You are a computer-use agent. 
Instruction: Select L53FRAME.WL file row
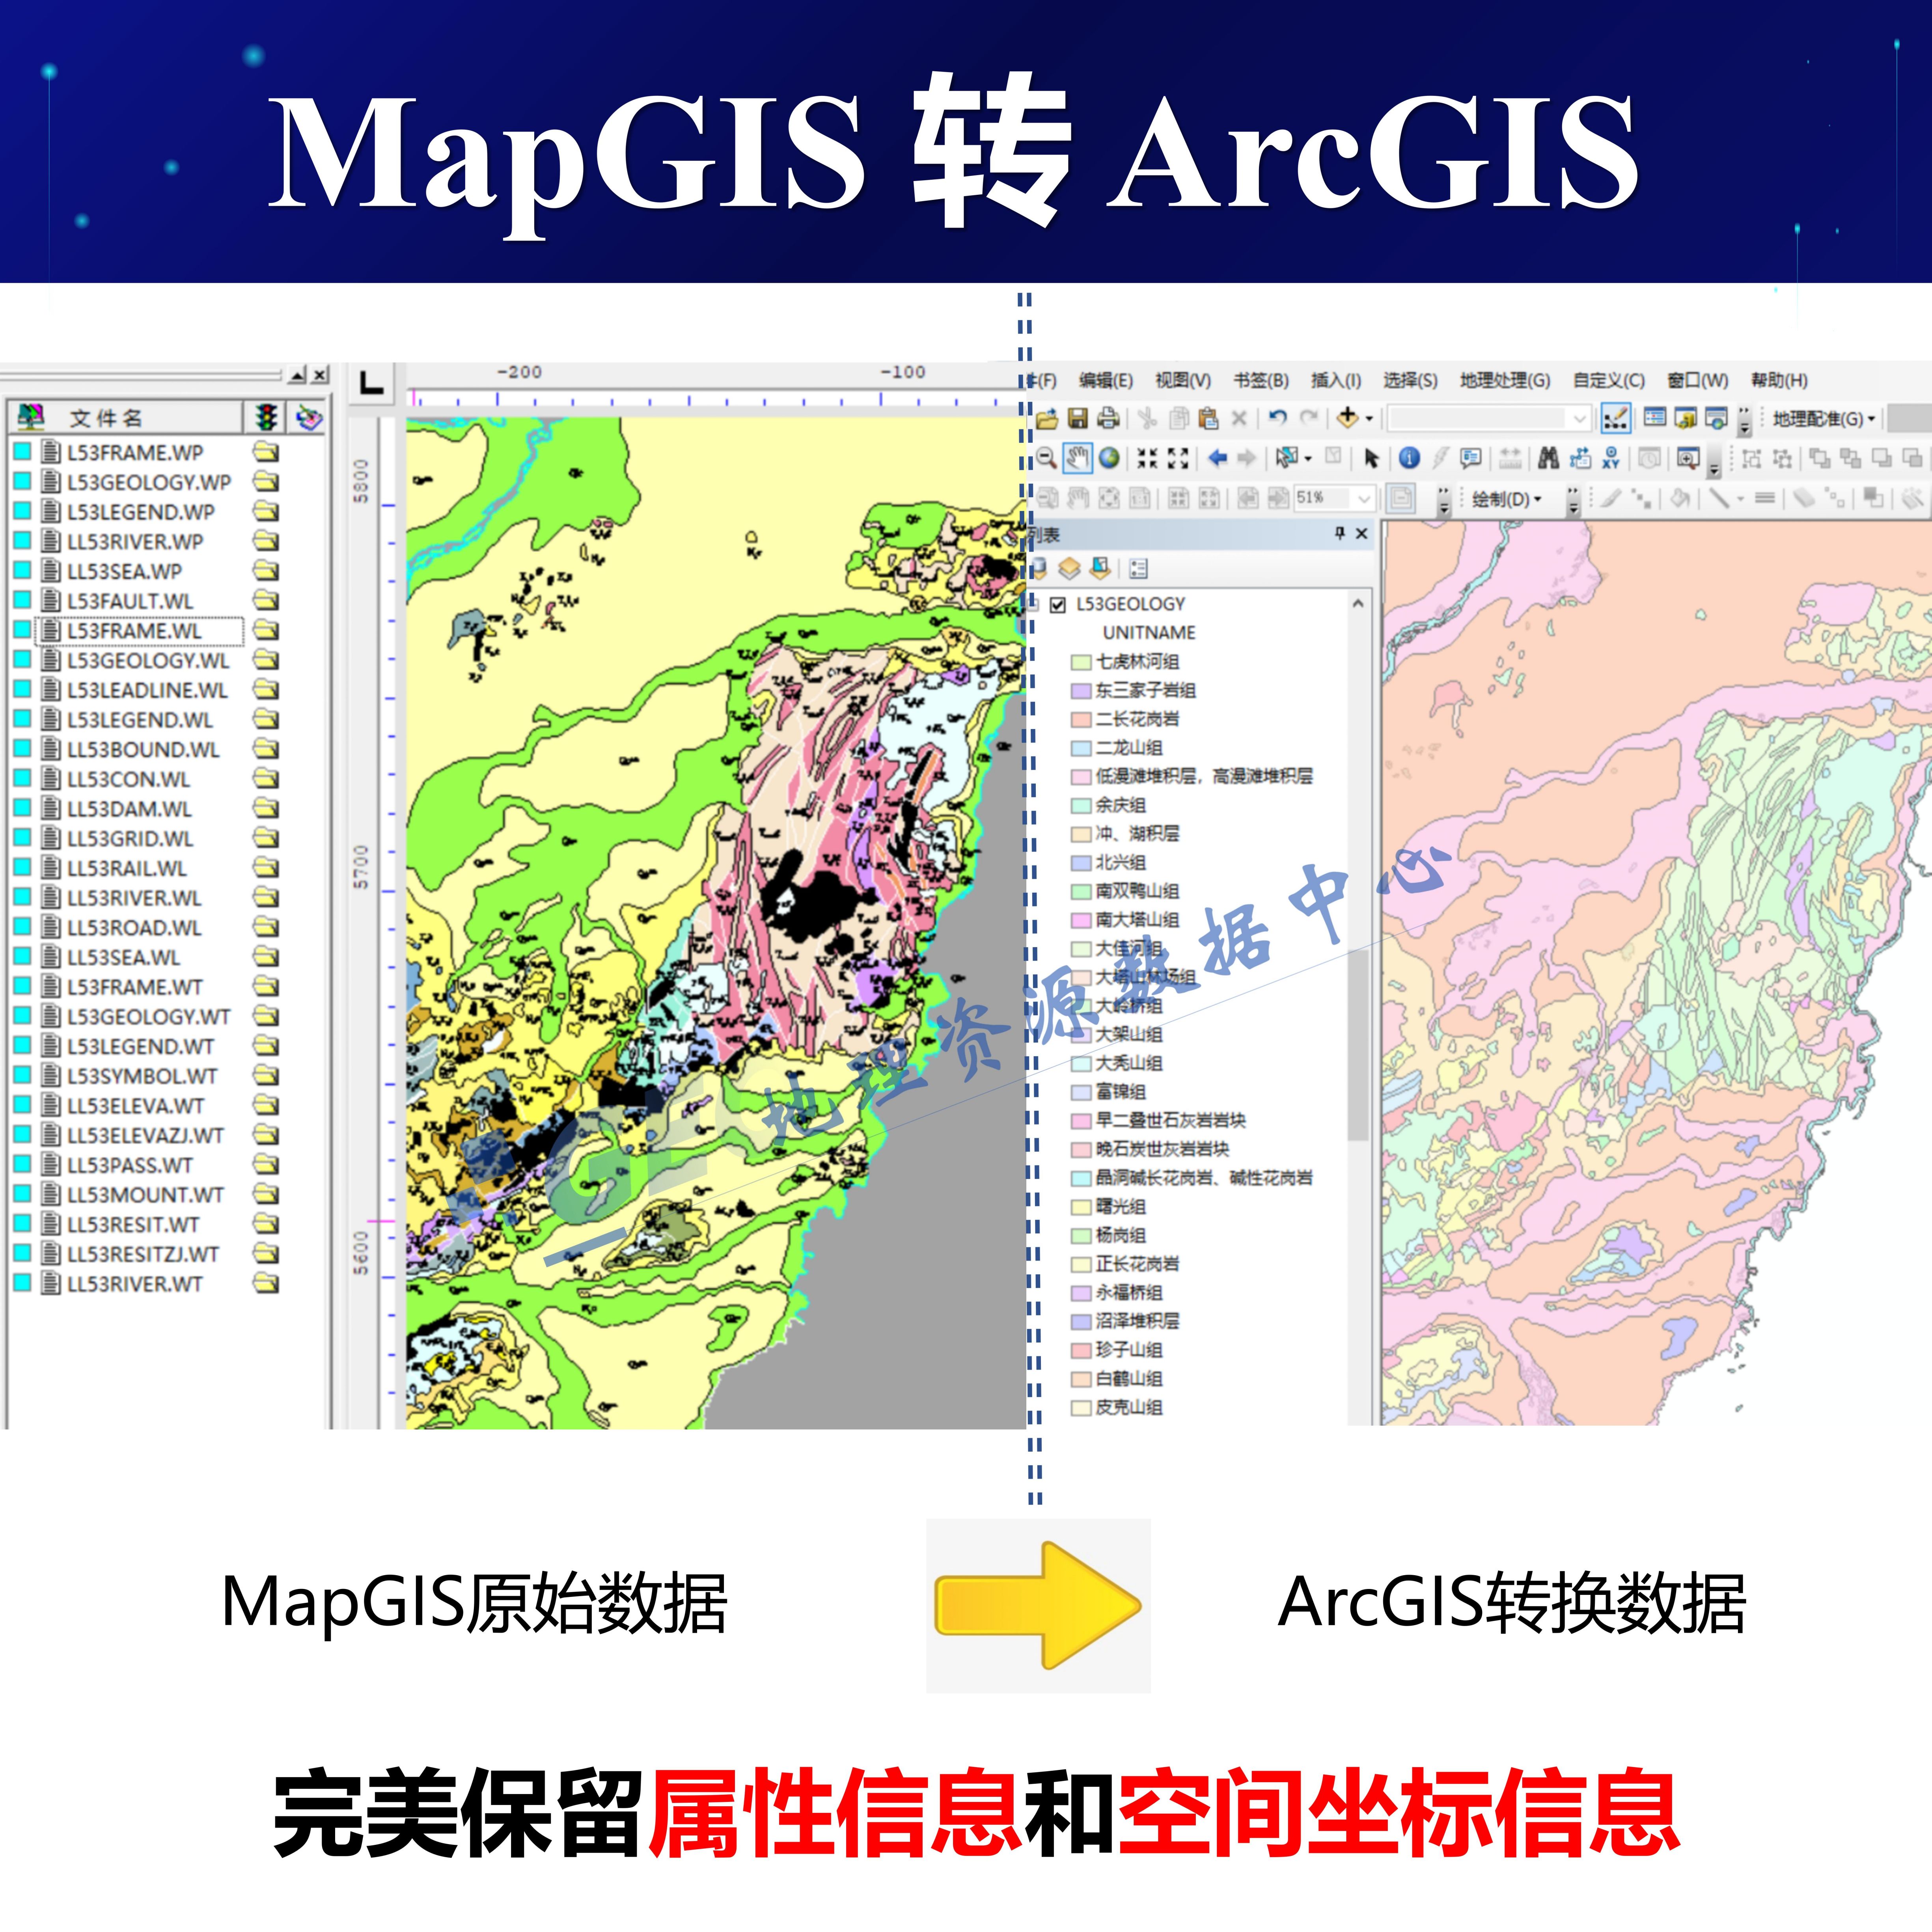(140, 630)
